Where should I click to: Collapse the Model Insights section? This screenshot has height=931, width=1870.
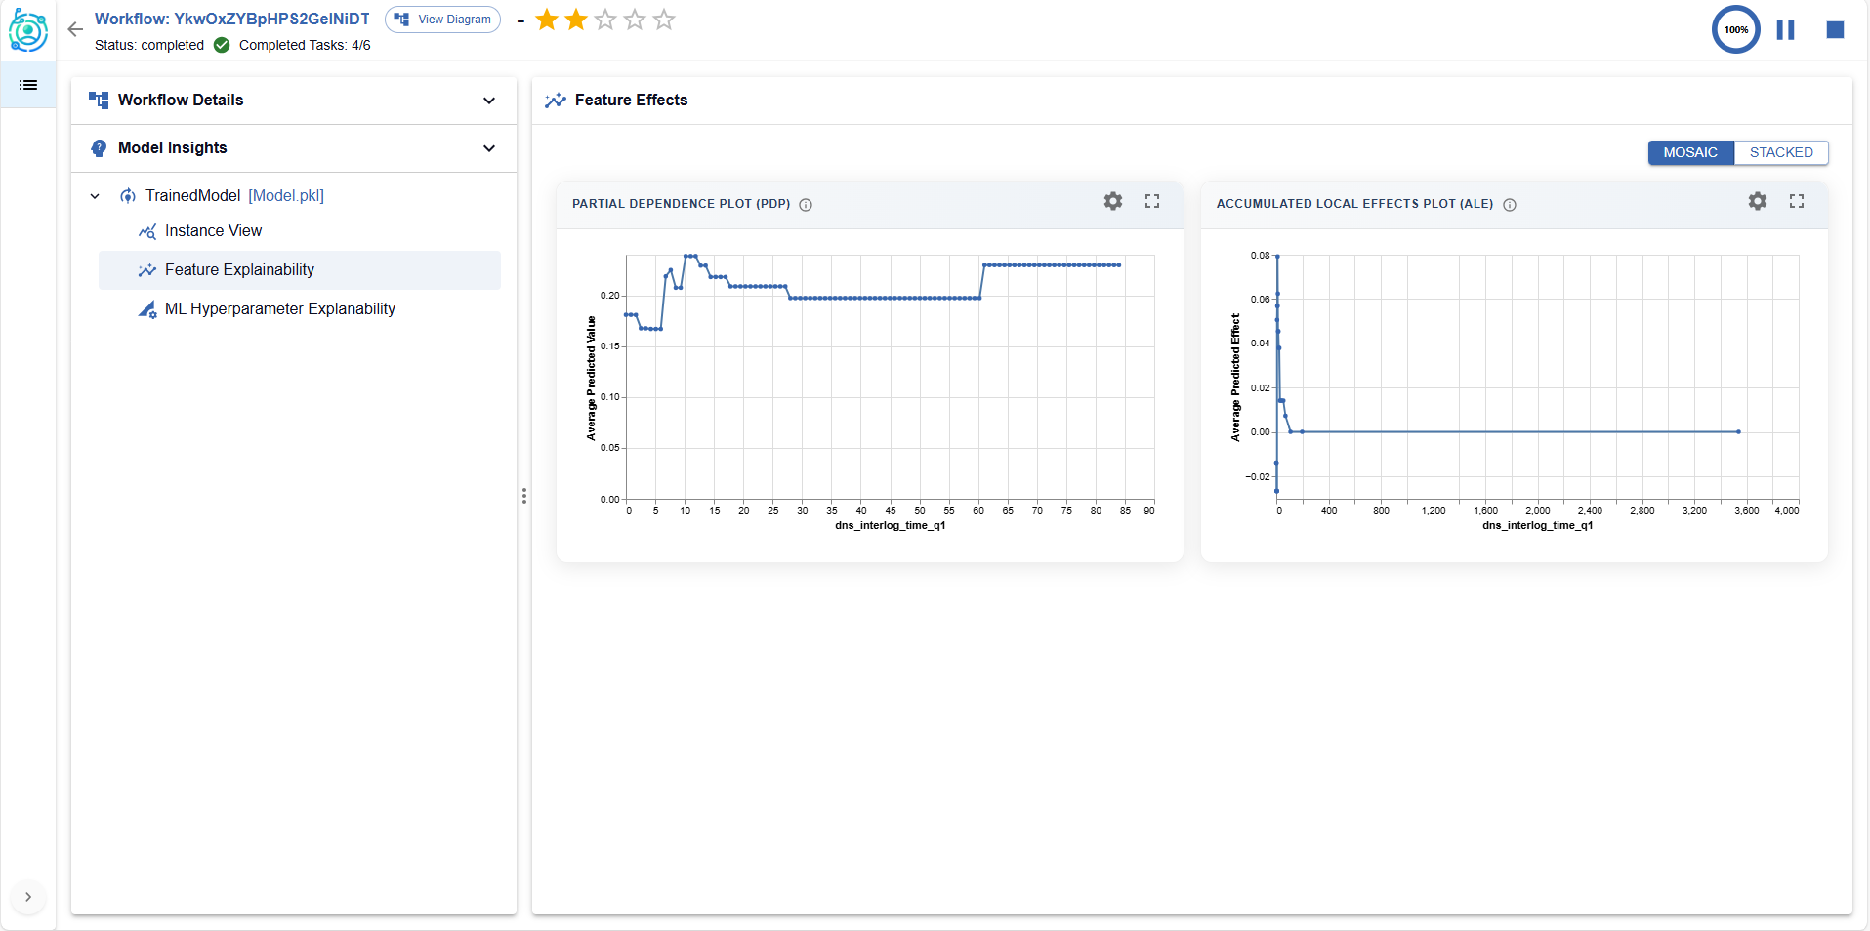click(x=489, y=148)
